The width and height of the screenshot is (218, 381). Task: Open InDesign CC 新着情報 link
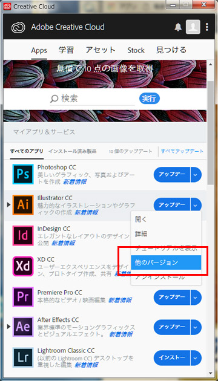[x=63, y=243]
